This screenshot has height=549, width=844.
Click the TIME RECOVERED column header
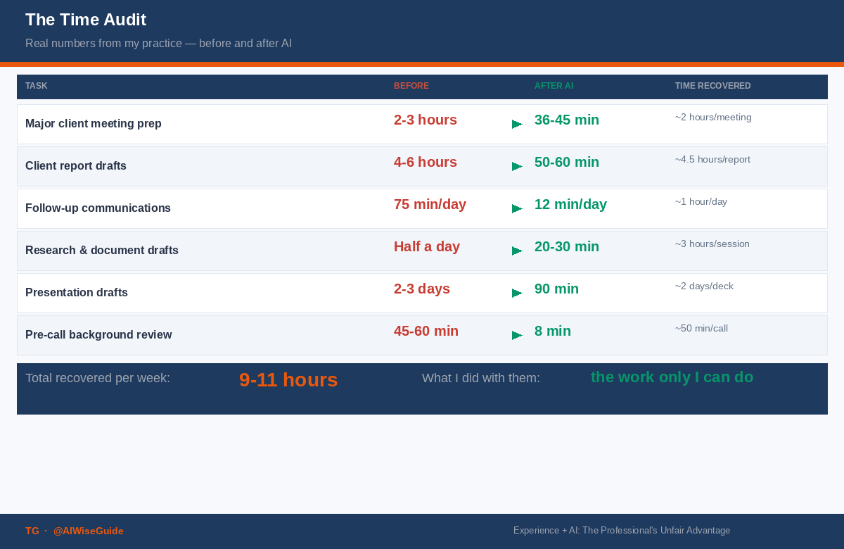(x=713, y=86)
